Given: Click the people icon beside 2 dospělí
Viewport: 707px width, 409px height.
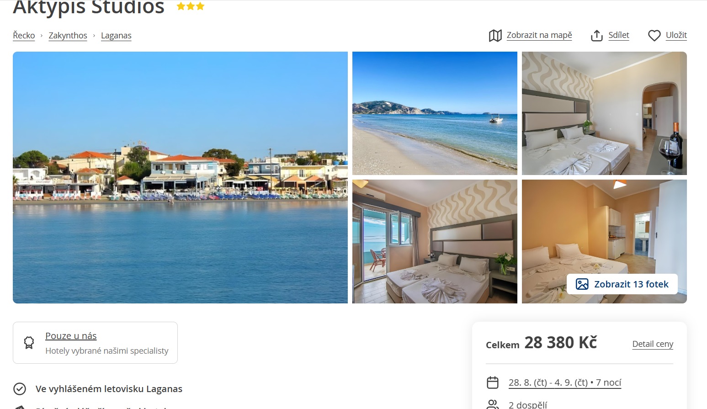Looking at the screenshot, I should 493,405.
